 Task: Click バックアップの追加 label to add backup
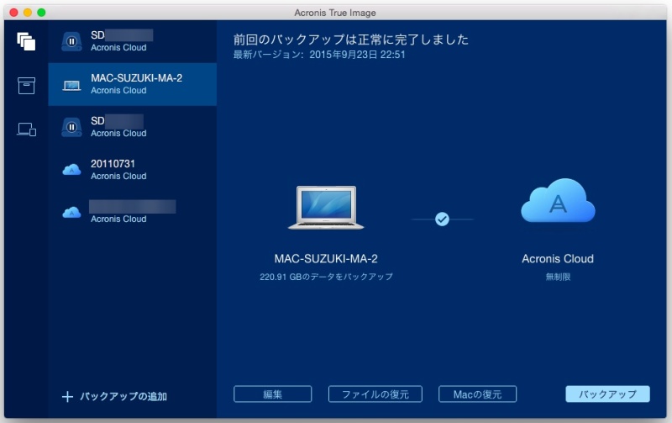click(x=123, y=396)
